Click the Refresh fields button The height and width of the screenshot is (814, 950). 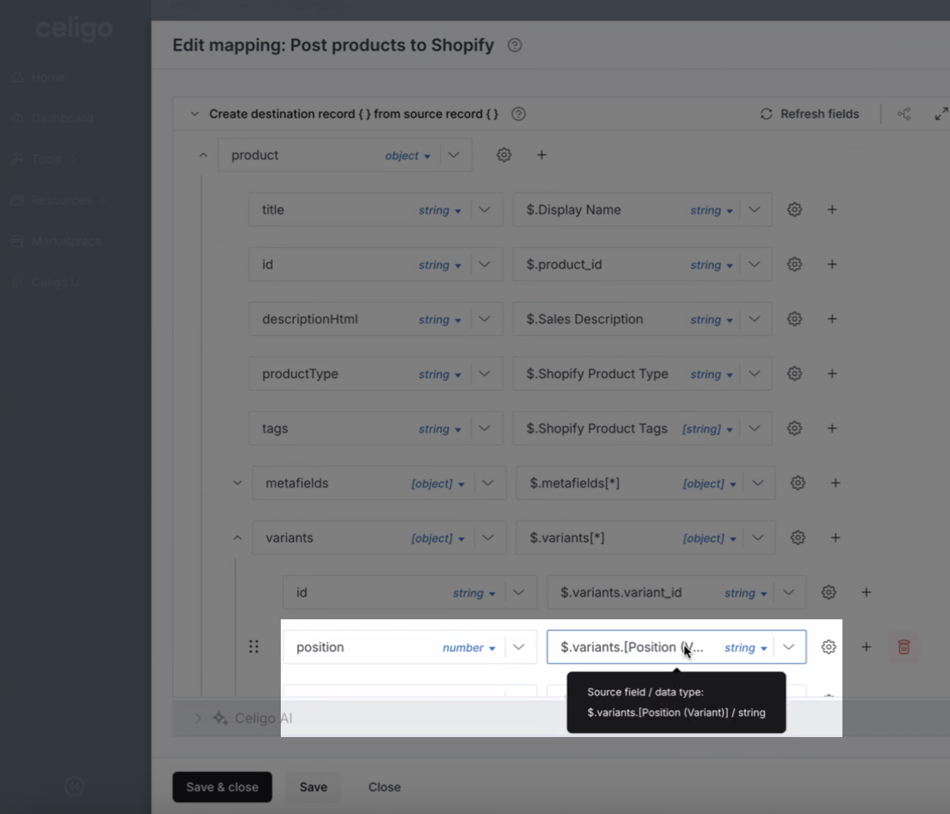(810, 114)
